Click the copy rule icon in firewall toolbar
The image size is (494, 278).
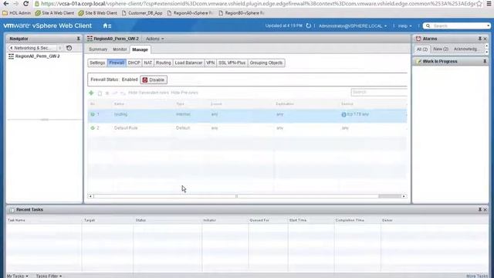tap(100, 93)
